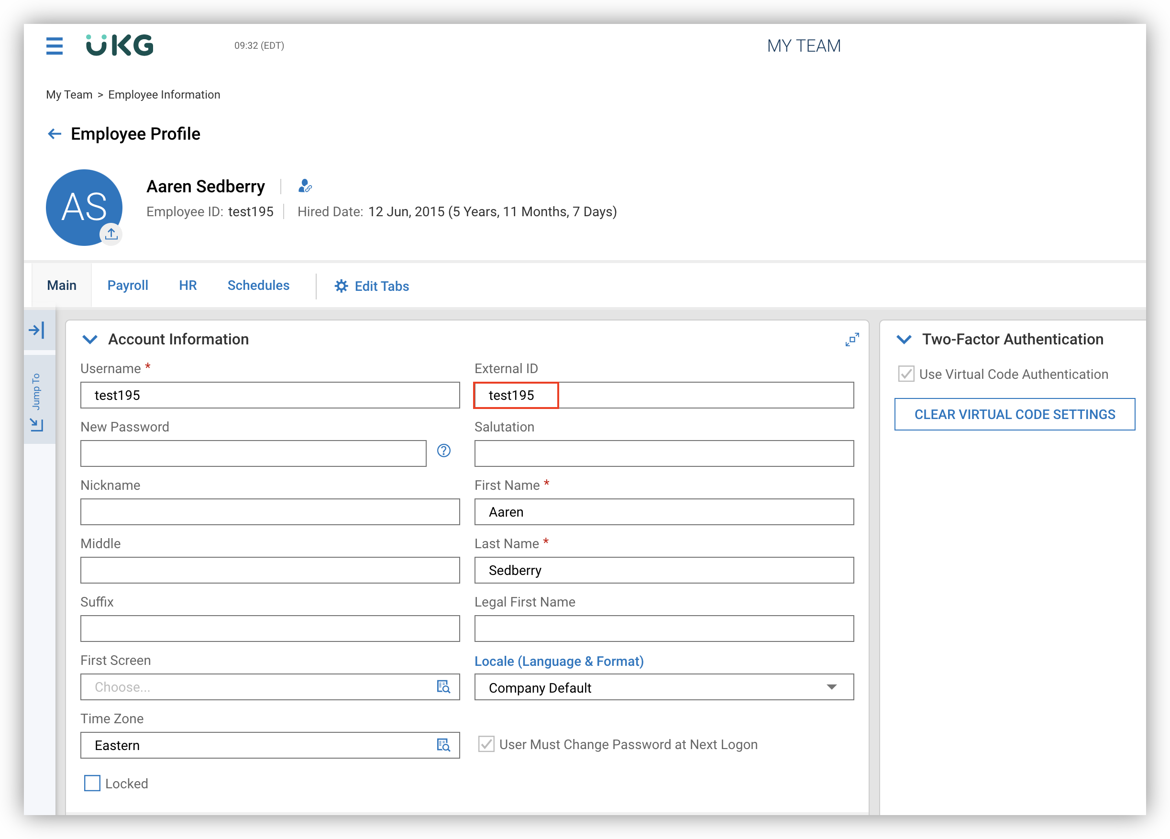Open the hamburger main menu
This screenshot has width=1170, height=839.
click(x=54, y=46)
